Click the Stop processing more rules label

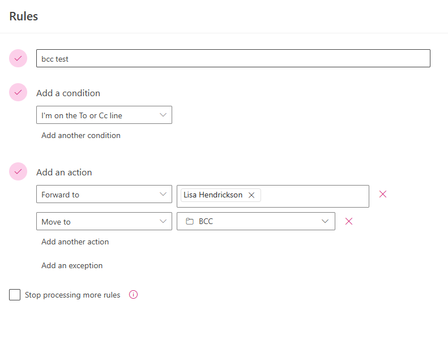[72, 295]
